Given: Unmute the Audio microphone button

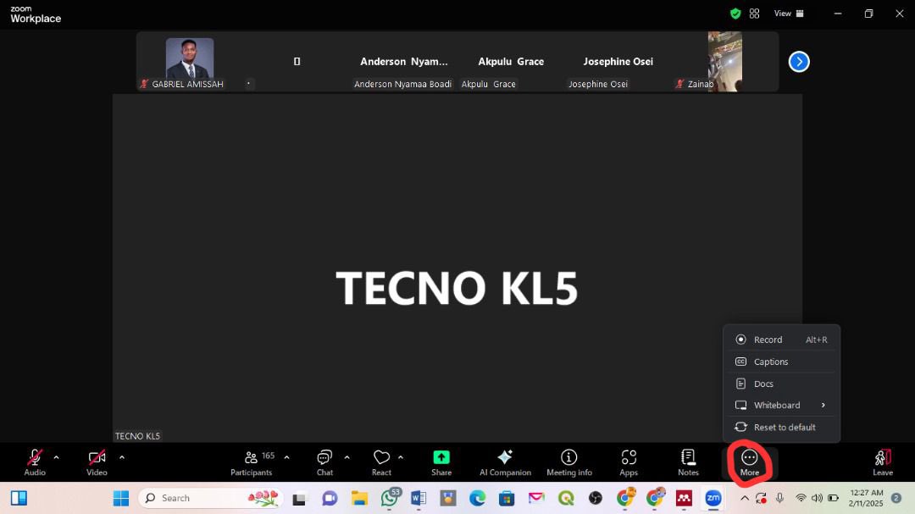Looking at the screenshot, I should tap(35, 462).
